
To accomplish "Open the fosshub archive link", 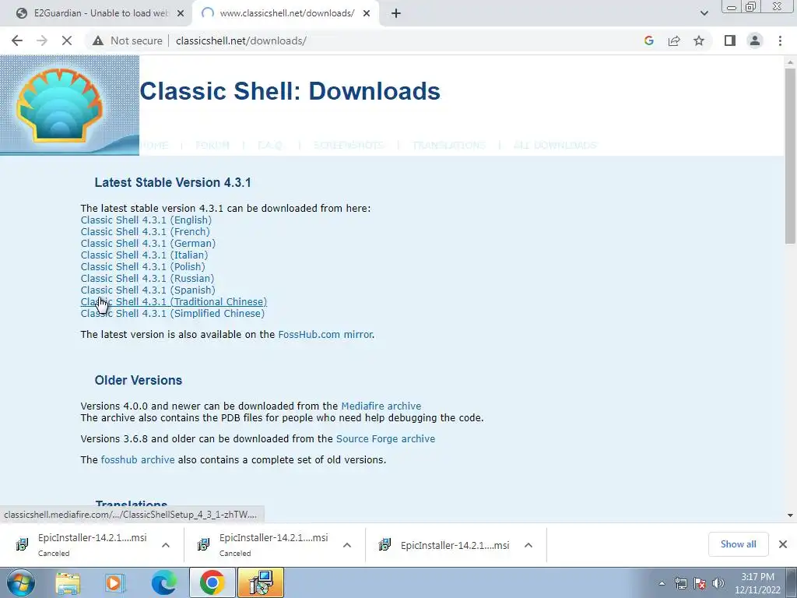I will tap(138, 459).
